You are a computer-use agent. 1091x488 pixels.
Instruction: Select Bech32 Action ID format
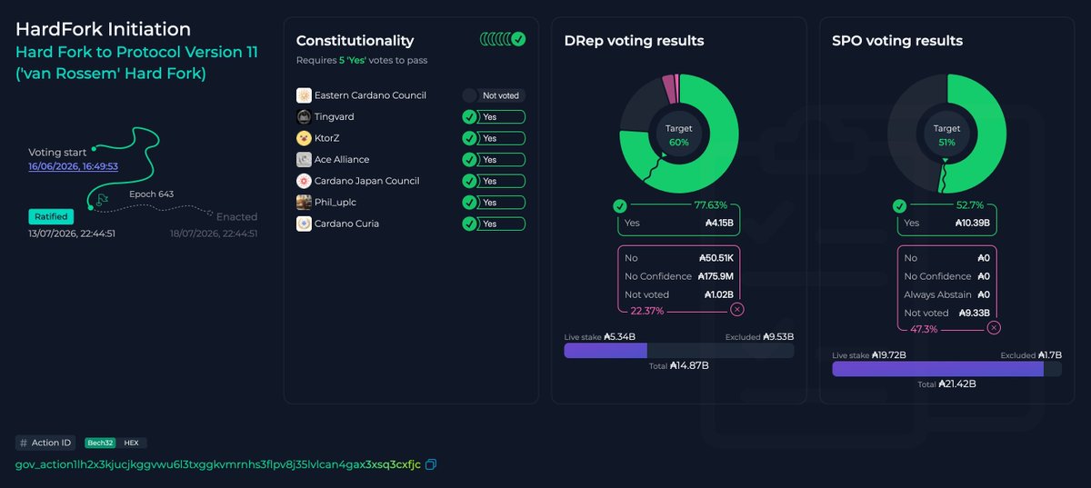tap(99, 443)
